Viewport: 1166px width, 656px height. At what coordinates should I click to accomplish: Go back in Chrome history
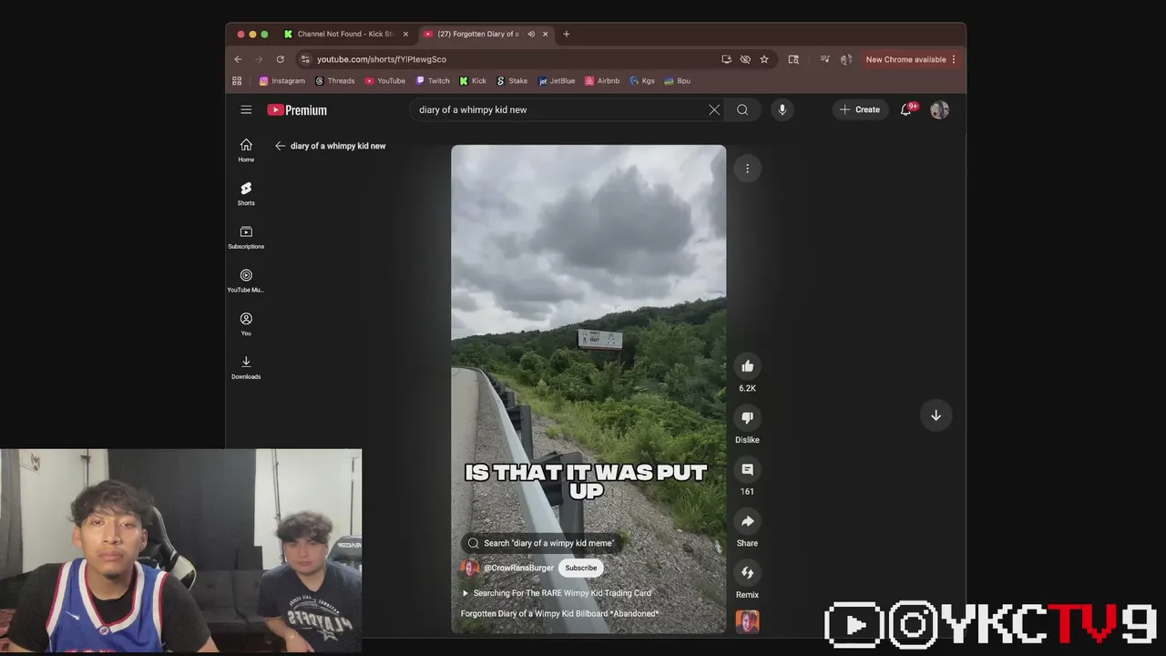click(x=238, y=59)
